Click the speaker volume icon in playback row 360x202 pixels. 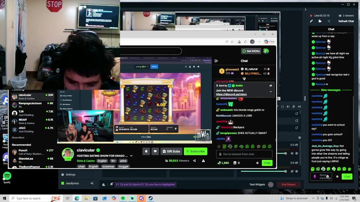coord(299,107)
